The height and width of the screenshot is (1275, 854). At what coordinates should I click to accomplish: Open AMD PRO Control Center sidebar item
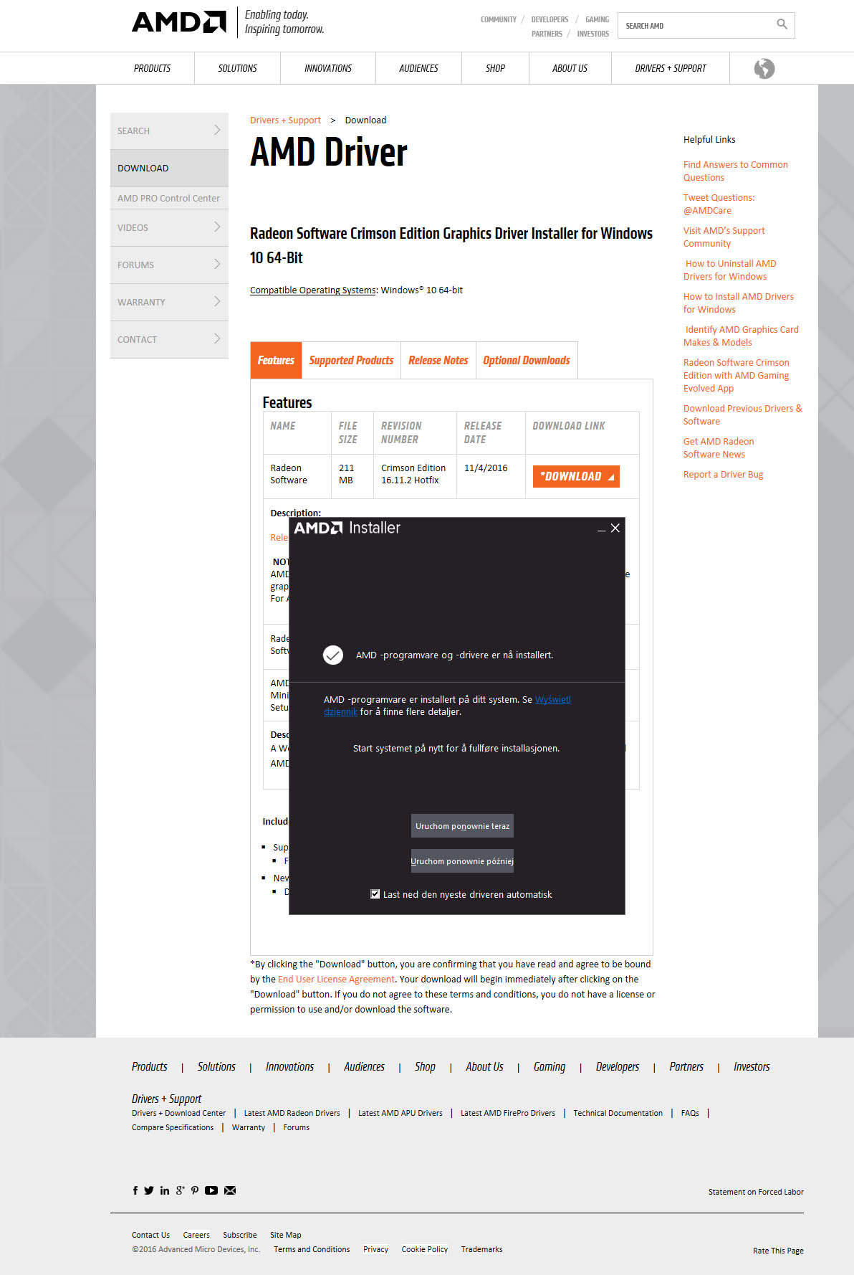[x=169, y=198]
